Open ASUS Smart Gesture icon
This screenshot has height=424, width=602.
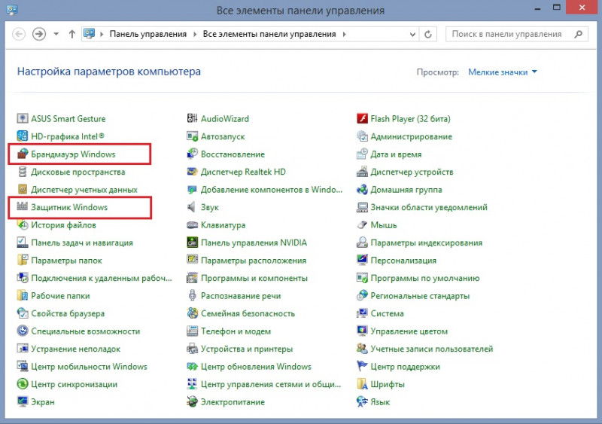point(23,118)
